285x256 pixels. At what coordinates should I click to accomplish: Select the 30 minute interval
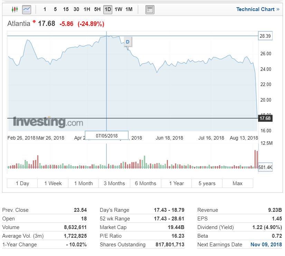click(76, 9)
